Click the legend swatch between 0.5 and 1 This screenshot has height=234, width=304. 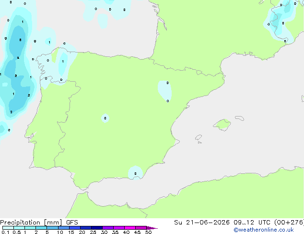click(x=19, y=228)
